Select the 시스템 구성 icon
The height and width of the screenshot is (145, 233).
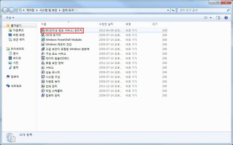(43, 77)
